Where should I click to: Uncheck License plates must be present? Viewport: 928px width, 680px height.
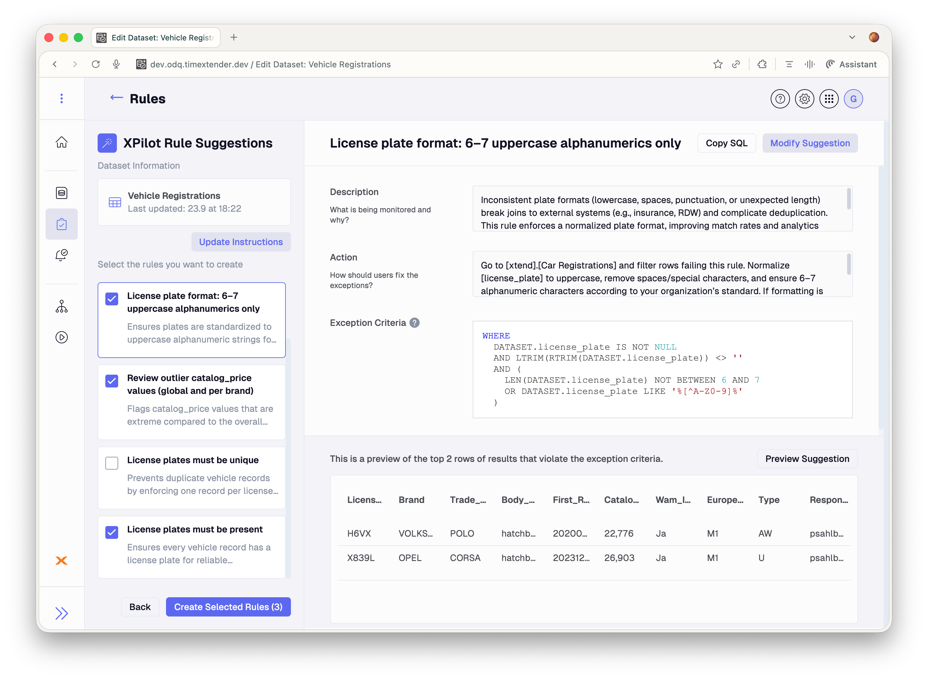(x=112, y=532)
